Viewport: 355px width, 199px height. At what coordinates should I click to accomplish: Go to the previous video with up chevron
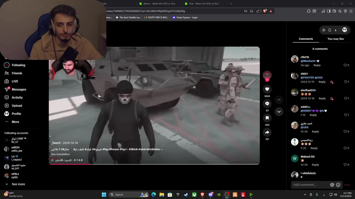click(279, 100)
